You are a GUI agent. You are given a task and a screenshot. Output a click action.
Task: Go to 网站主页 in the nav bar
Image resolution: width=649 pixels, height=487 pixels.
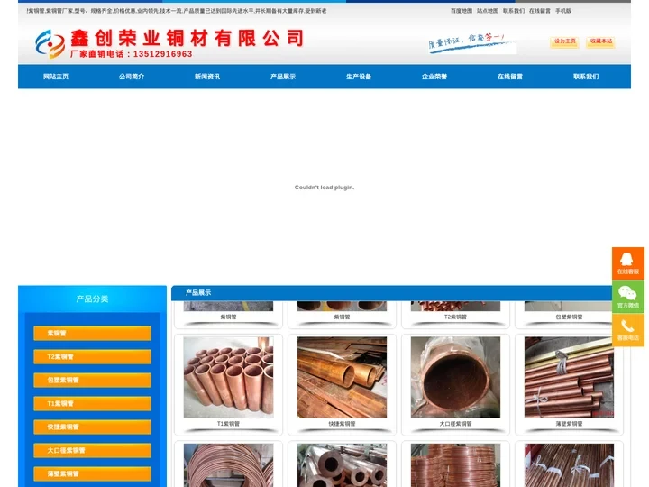(x=56, y=77)
